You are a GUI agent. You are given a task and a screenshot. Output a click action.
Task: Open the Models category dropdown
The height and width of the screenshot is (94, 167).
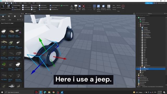(x=4, y=20)
